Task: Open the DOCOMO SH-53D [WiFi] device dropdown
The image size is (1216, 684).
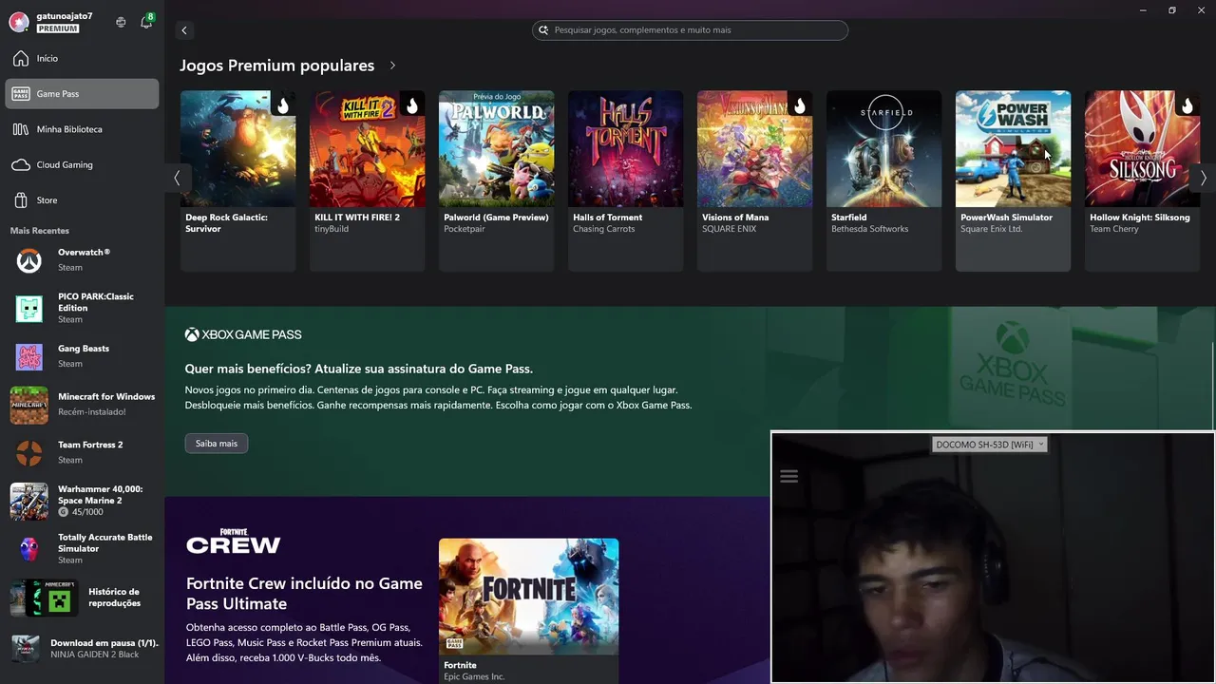Action: tap(989, 445)
